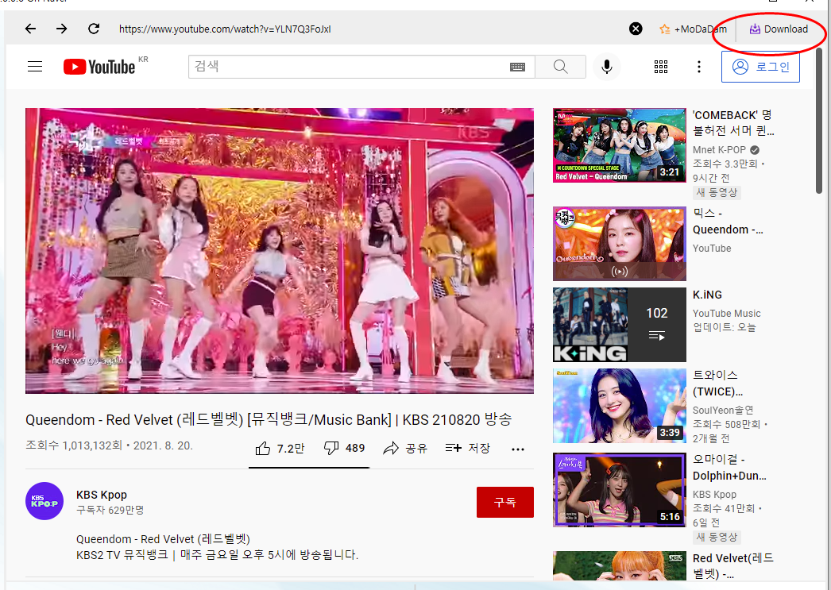This screenshot has height=590, width=831.
Task: Click the video title Queendom - Red Velvet text
Action: click(269, 420)
